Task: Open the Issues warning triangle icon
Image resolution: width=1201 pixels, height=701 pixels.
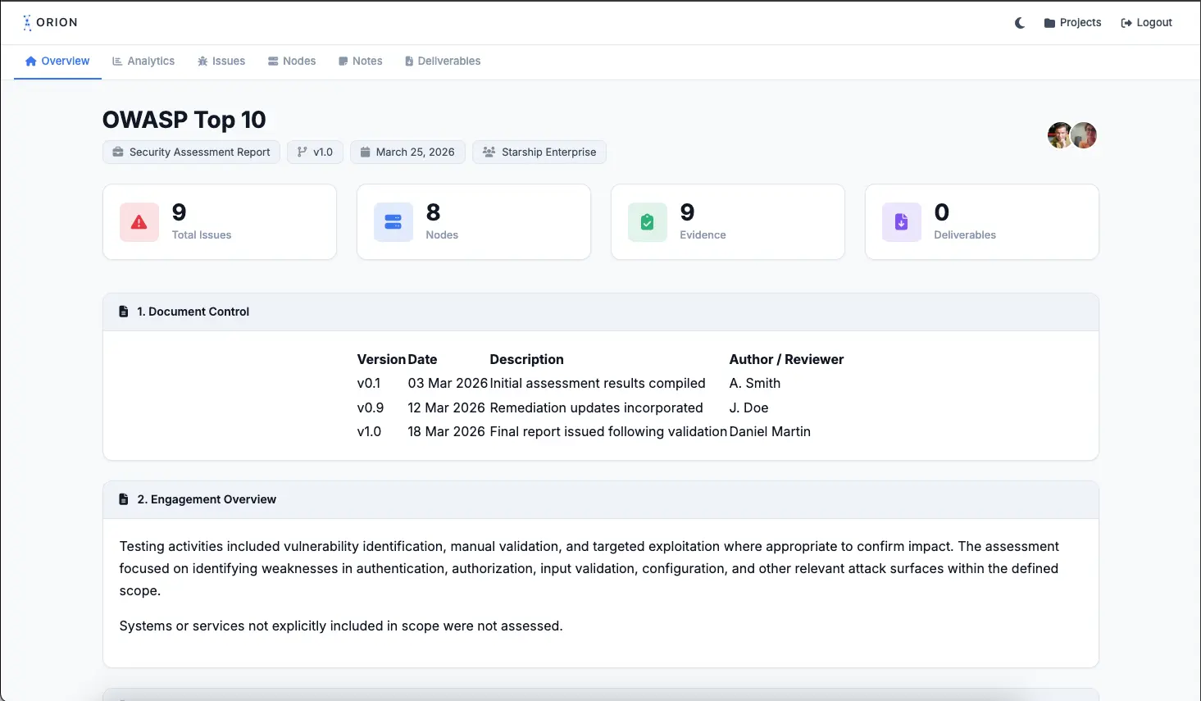Action: pos(139,221)
